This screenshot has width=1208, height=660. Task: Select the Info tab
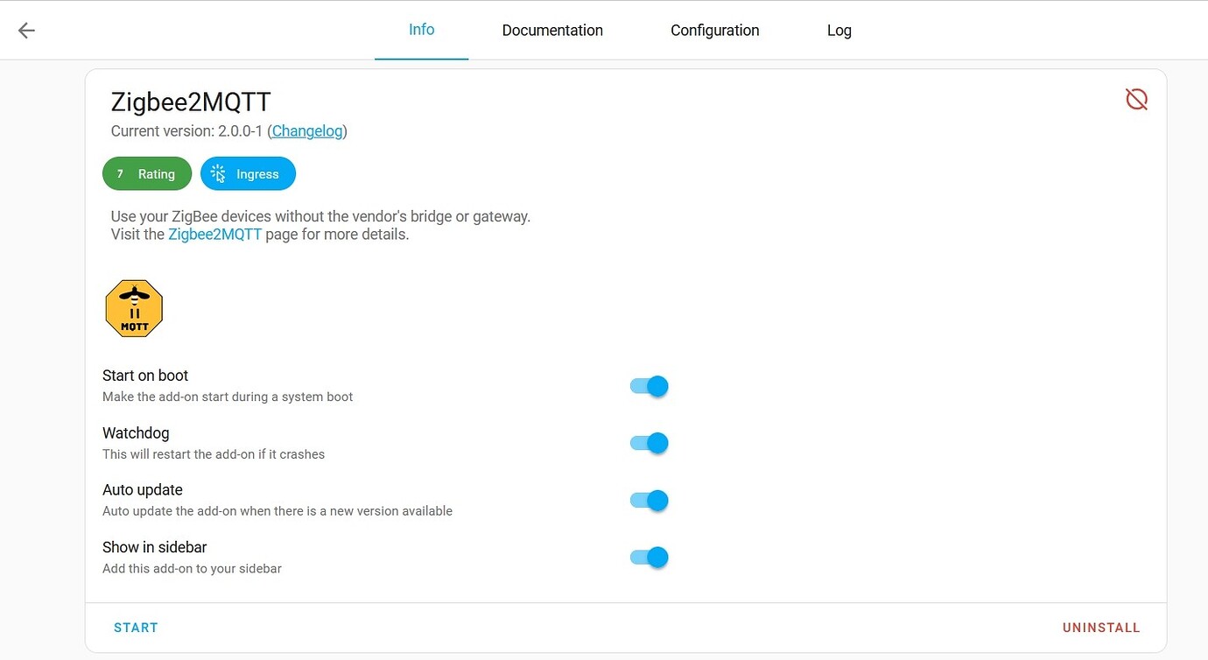421,30
